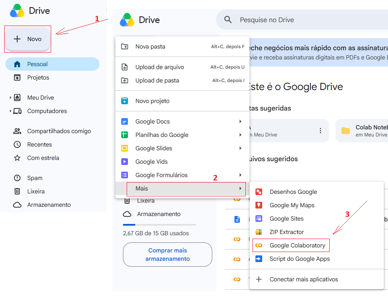The width and height of the screenshot is (388, 301).
Task: Click the ZIP Extractor icon
Action: pyautogui.click(x=259, y=232)
